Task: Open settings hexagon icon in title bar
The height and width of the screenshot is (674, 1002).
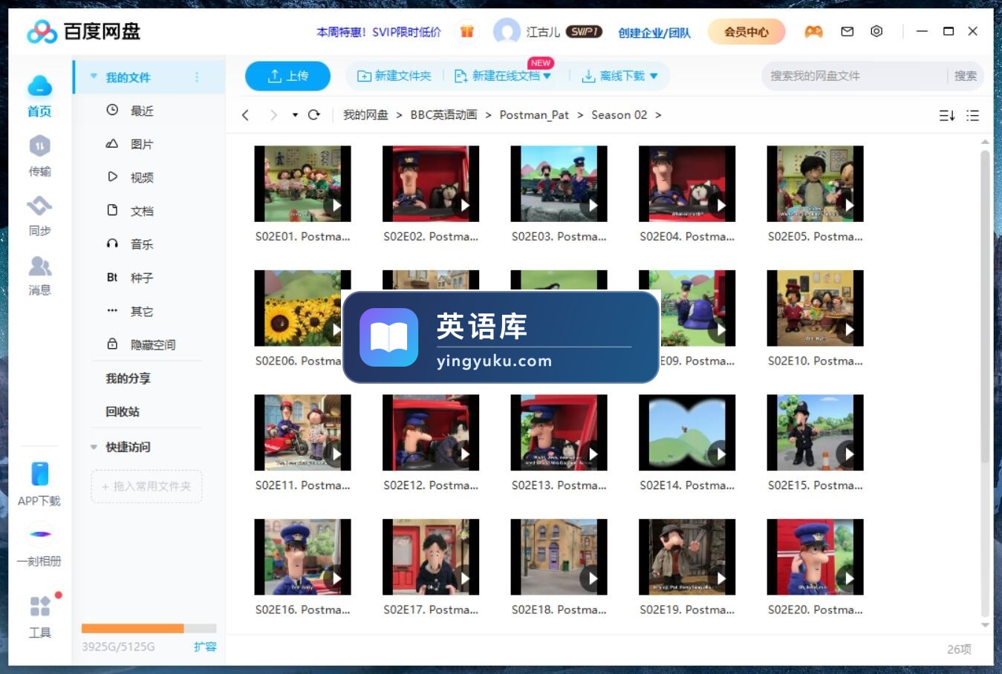Action: [x=876, y=31]
